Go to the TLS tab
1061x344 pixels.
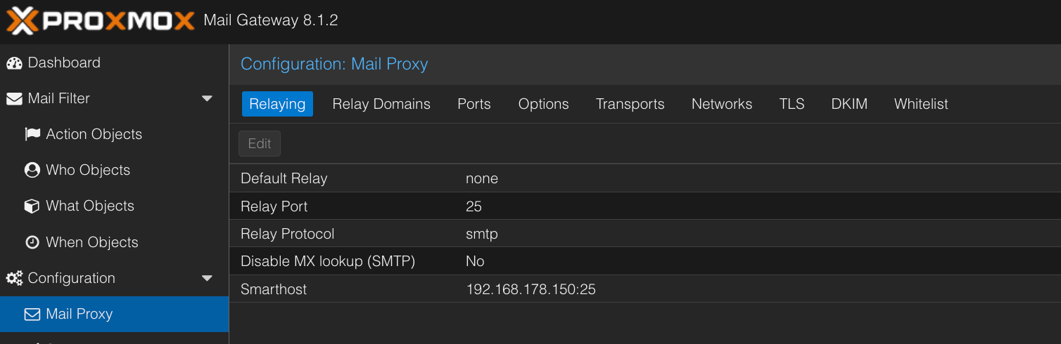point(792,104)
